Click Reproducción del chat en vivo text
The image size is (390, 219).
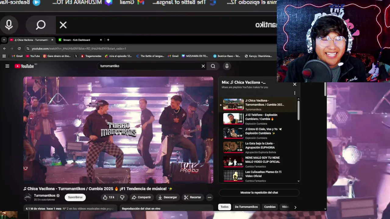[141, 209]
